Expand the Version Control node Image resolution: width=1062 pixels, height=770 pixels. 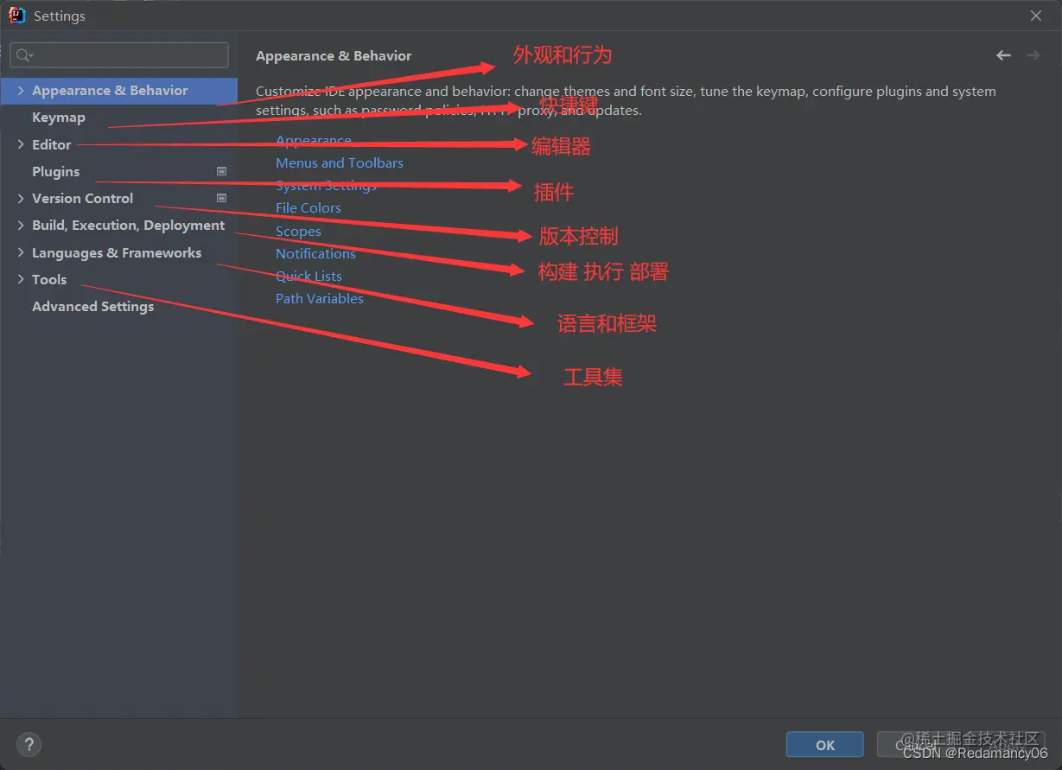21,198
